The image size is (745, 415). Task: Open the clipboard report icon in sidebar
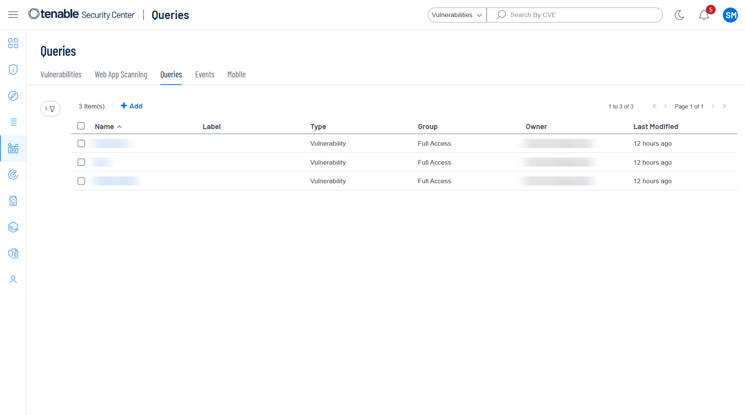coord(13,201)
